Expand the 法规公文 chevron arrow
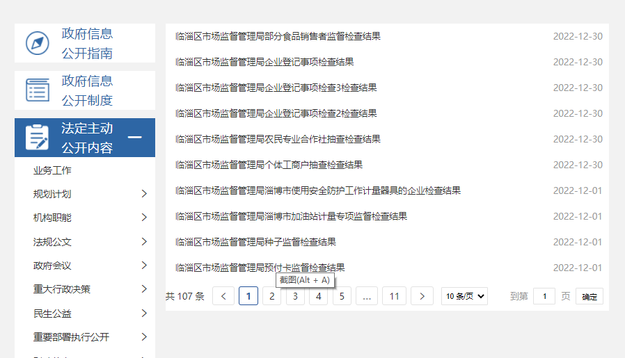 [144, 242]
